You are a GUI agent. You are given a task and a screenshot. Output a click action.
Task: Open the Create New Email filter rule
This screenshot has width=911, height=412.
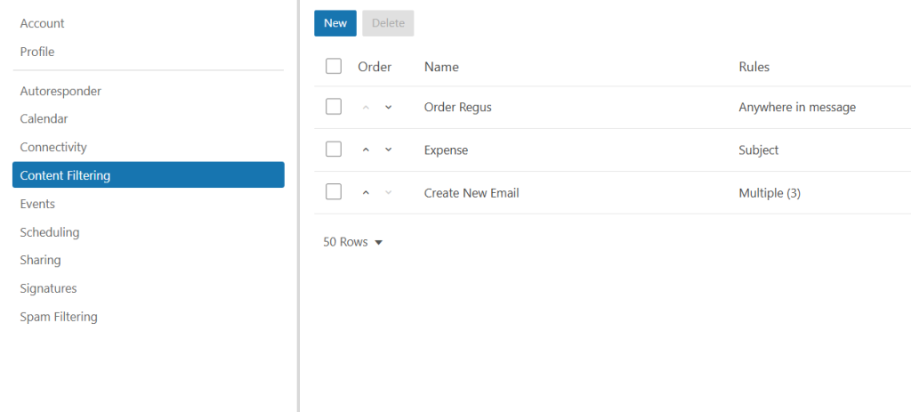(x=472, y=193)
